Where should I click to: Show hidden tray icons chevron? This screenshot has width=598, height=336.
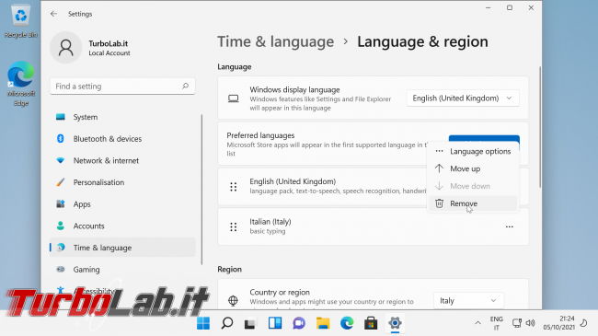(477, 323)
